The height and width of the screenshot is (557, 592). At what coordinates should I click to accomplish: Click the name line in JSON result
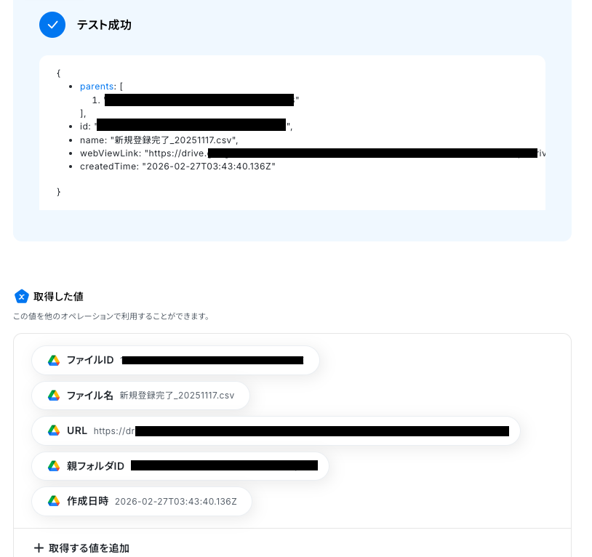click(x=159, y=140)
